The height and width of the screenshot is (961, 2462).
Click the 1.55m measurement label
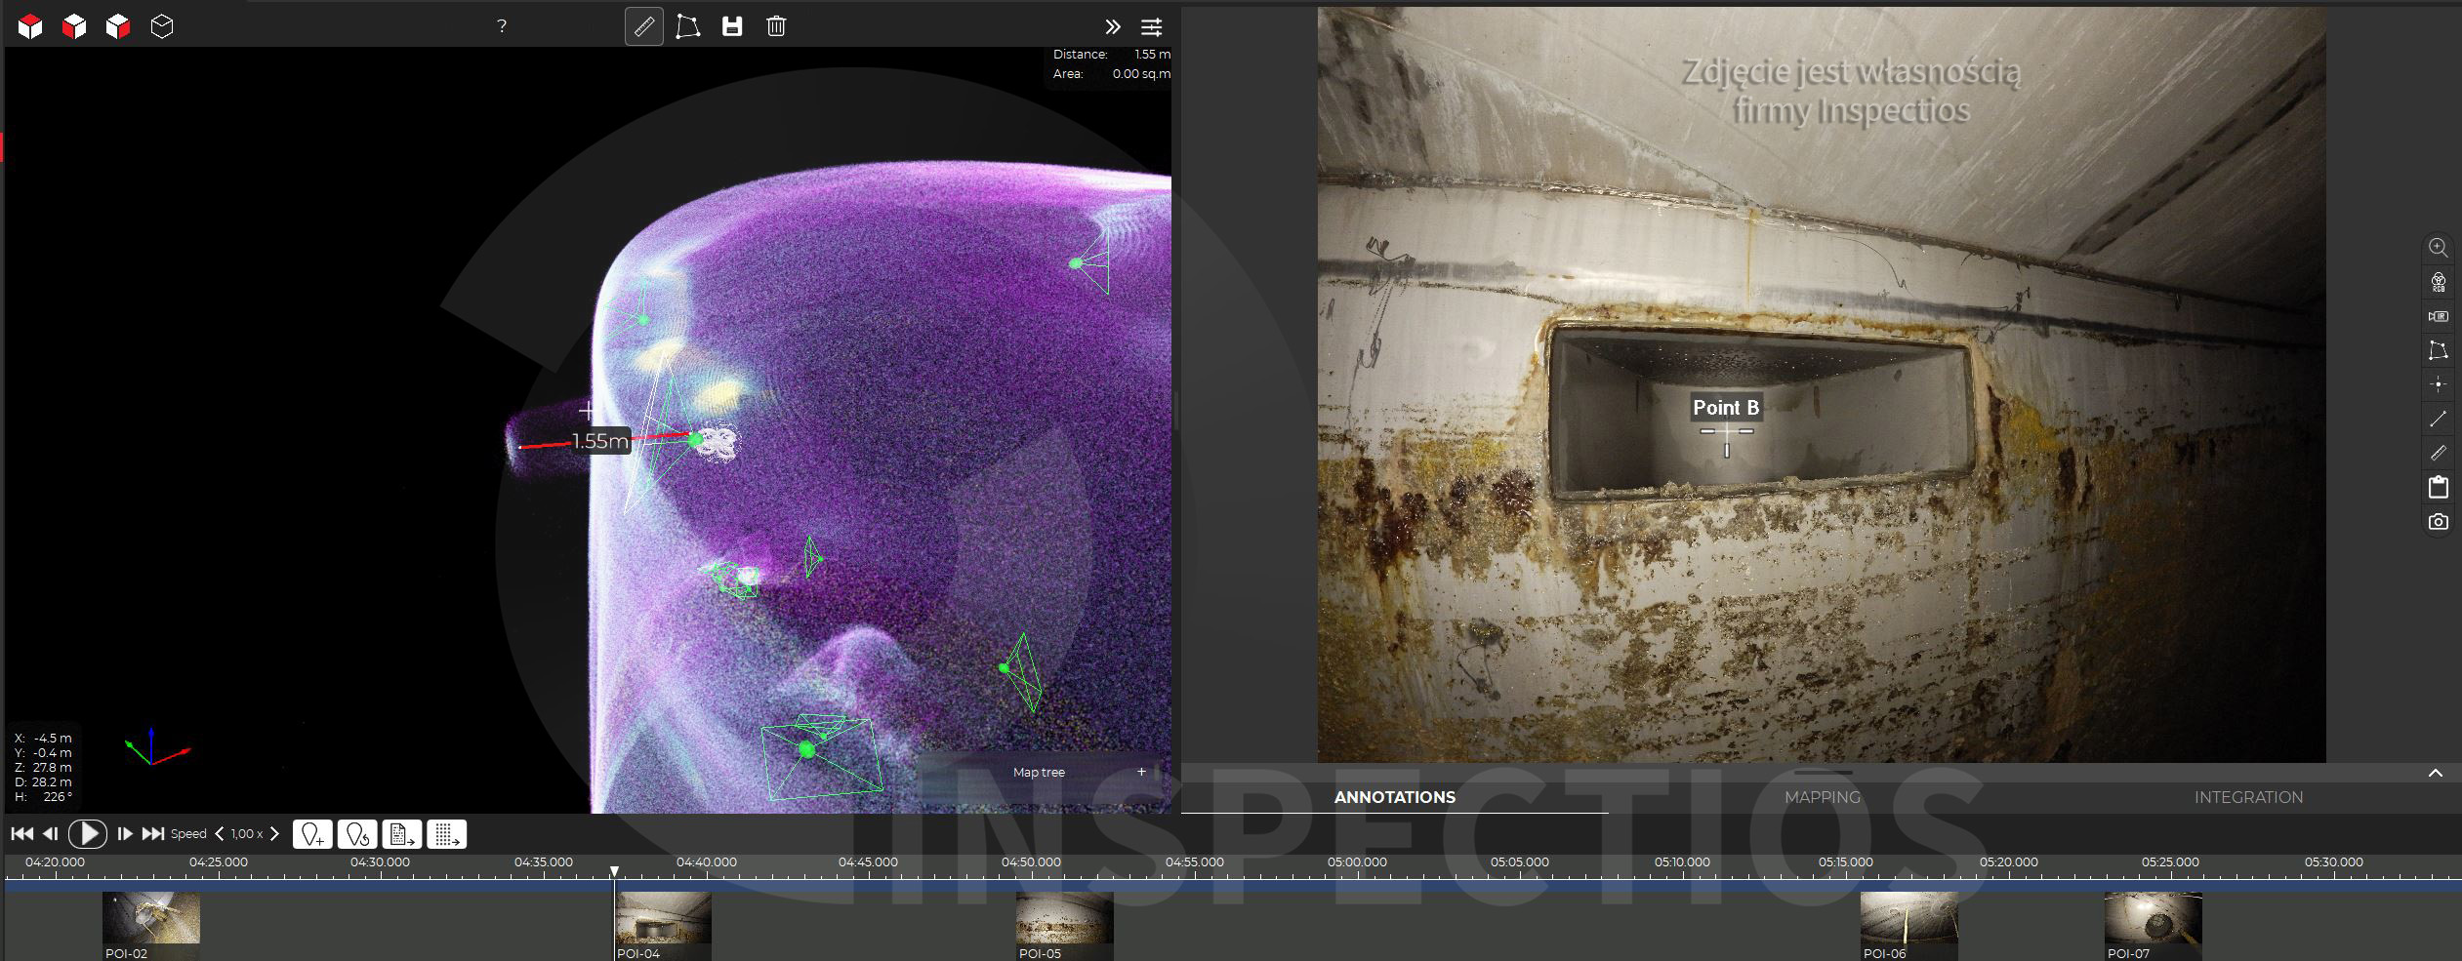pos(600,441)
